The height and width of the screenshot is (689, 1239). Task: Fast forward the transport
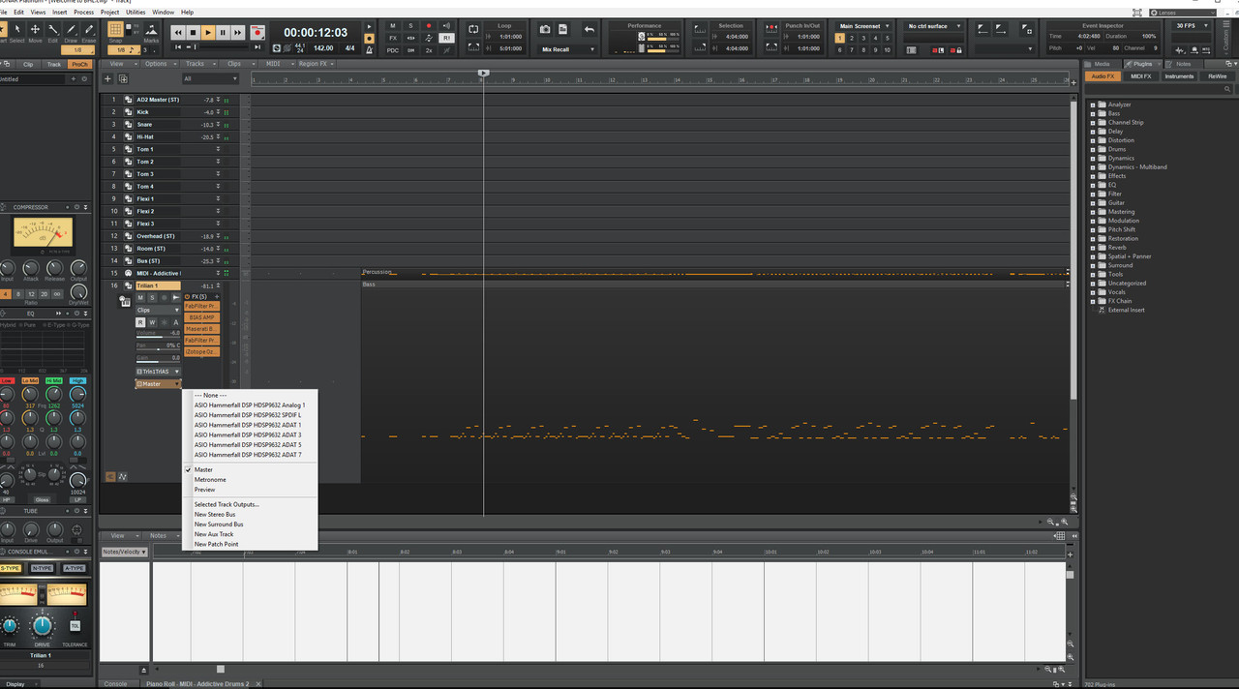click(238, 32)
